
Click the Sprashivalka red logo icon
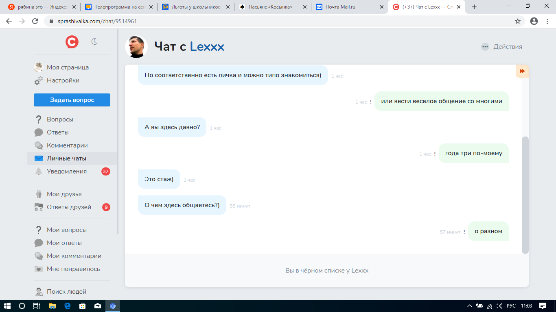coord(72,41)
